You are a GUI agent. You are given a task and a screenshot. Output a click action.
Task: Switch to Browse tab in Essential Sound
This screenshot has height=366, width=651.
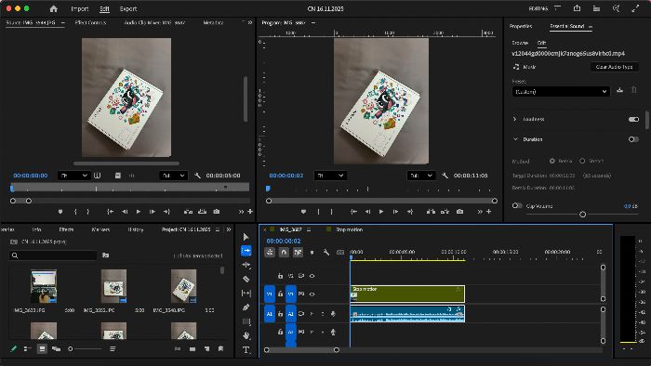[x=520, y=43]
